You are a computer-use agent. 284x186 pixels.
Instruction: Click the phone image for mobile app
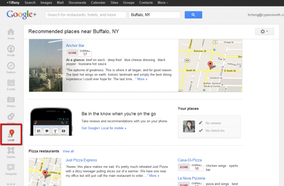click(x=51, y=122)
